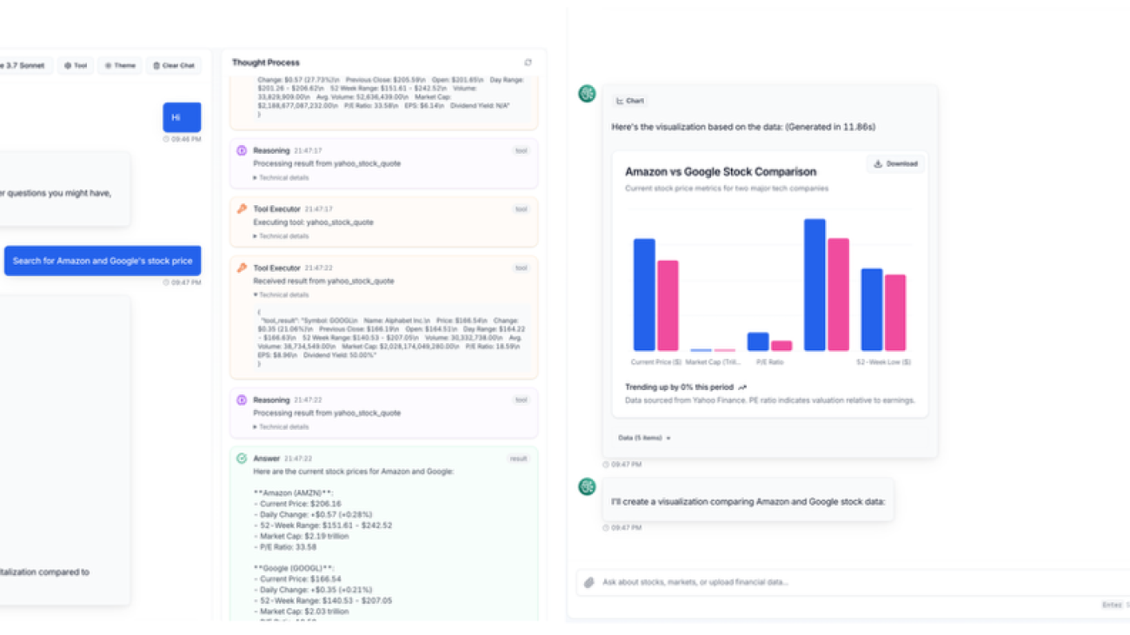Click "Trending up by 0% this period" text

coord(679,387)
